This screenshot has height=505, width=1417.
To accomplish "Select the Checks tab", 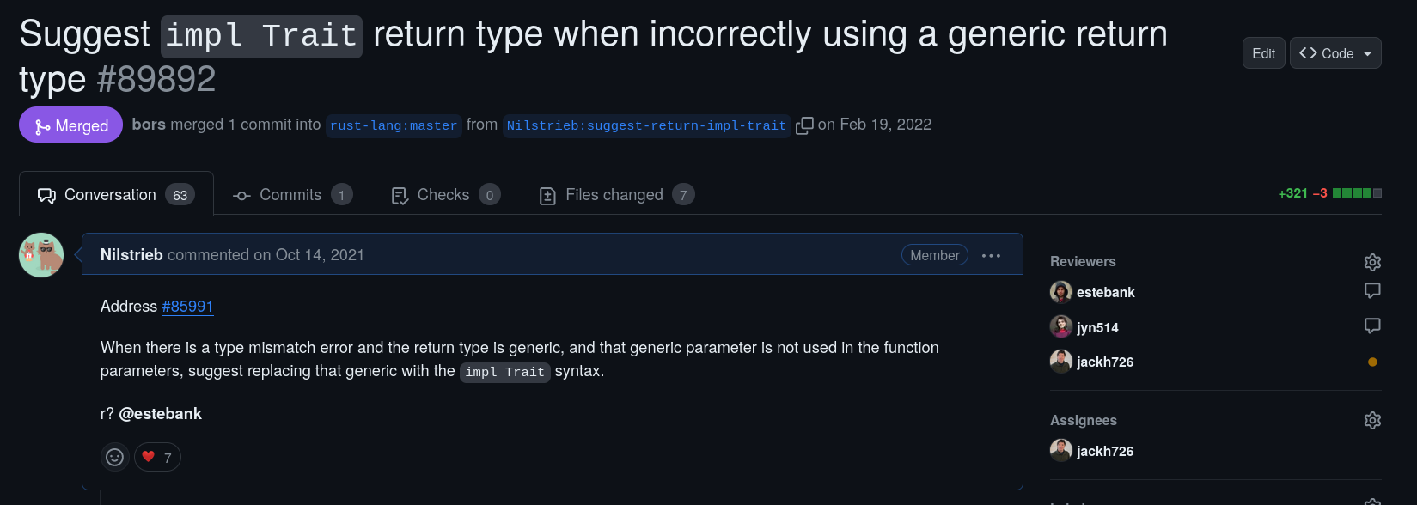I will [x=444, y=195].
